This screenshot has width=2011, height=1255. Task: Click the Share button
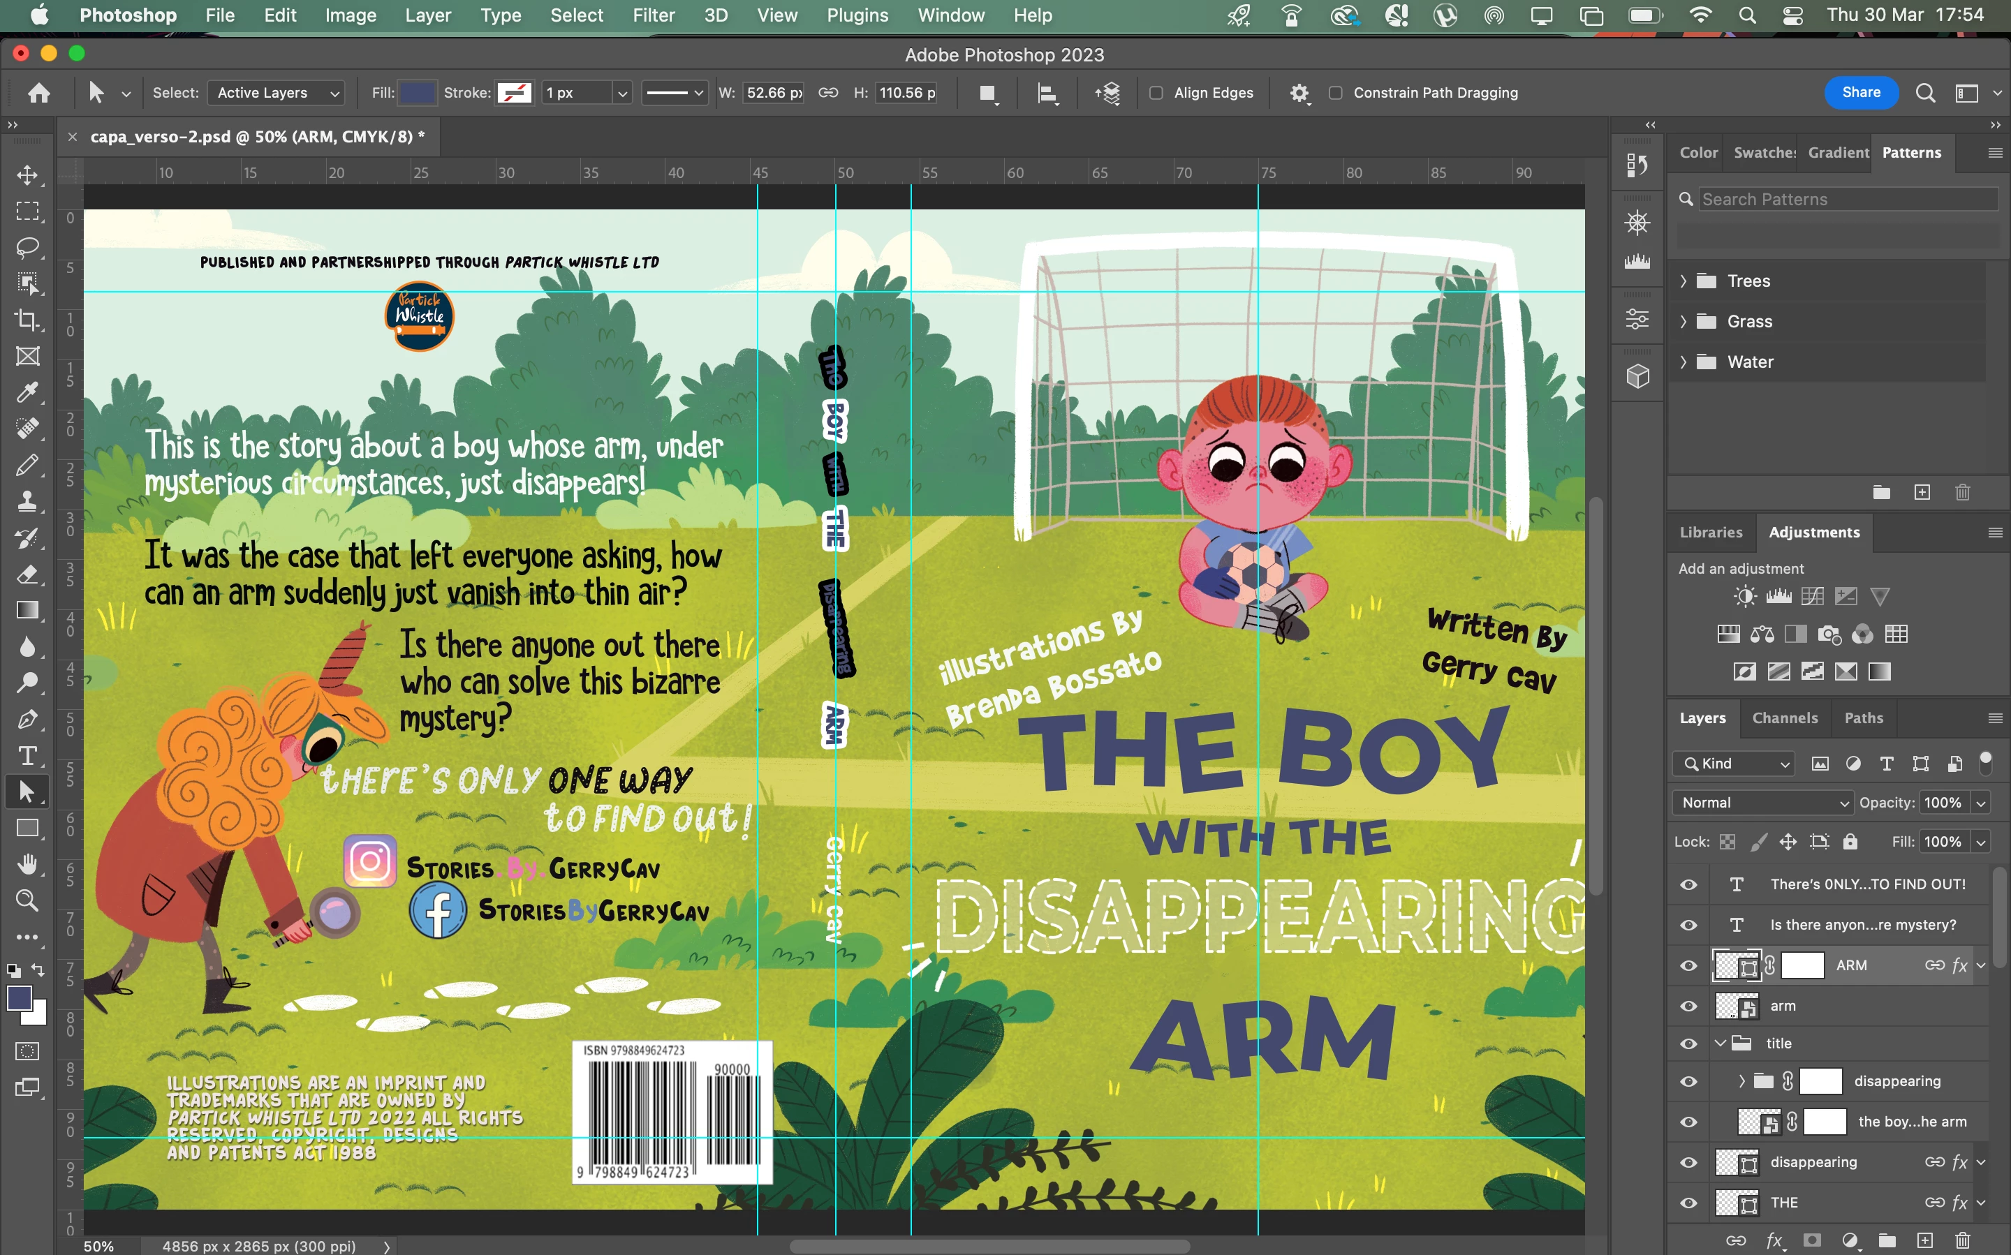click(x=1861, y=92)
